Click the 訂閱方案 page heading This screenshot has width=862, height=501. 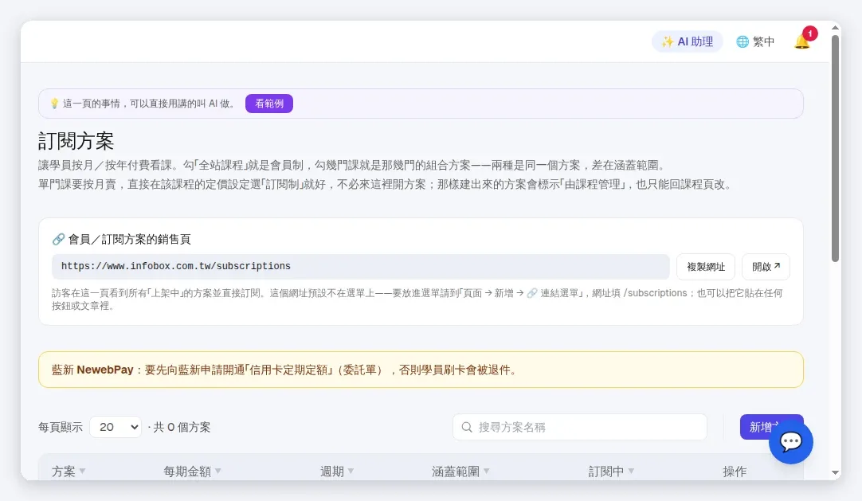pos(76,141)
